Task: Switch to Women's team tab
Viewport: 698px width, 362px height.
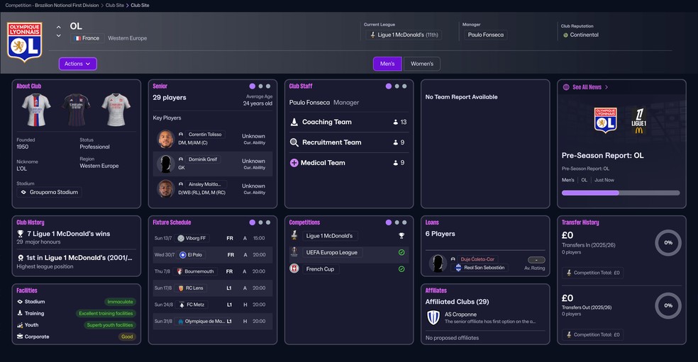Action: click(x=421, y=64)
